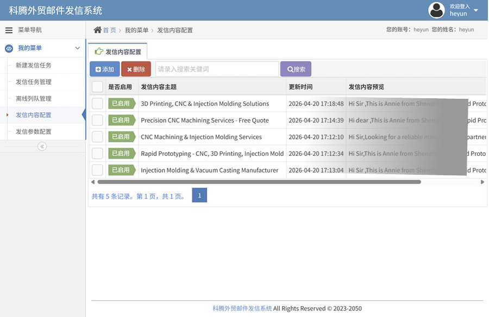Image resolution: width=489 pixels, height=317 pixels.
Task: Click the search keyword input field
Action: coord(217,69)
